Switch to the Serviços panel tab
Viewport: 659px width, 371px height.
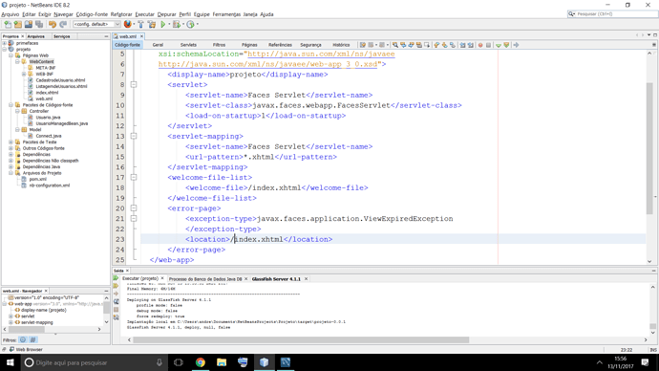(61, 36)
